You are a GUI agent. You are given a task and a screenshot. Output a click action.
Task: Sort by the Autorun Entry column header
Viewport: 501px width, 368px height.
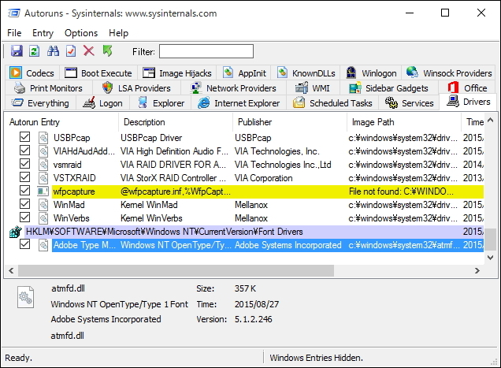(61, 122)
